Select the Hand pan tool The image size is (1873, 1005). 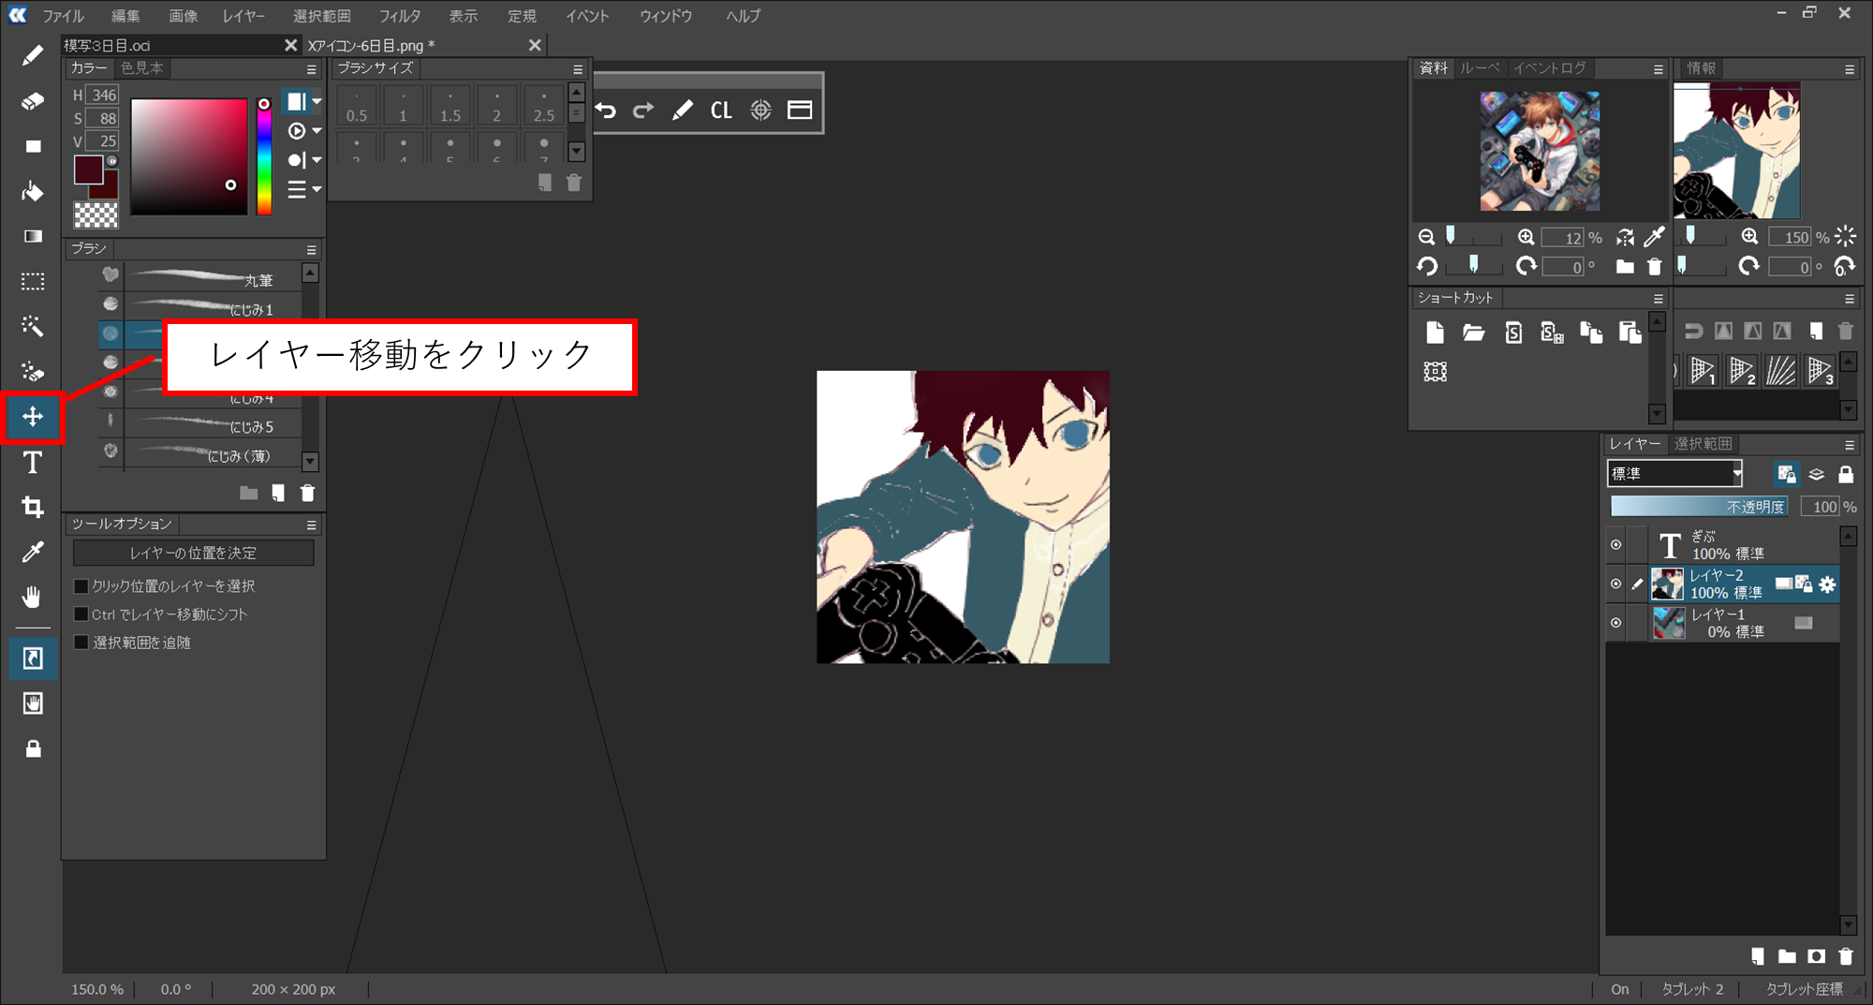(x=33, y=597)
